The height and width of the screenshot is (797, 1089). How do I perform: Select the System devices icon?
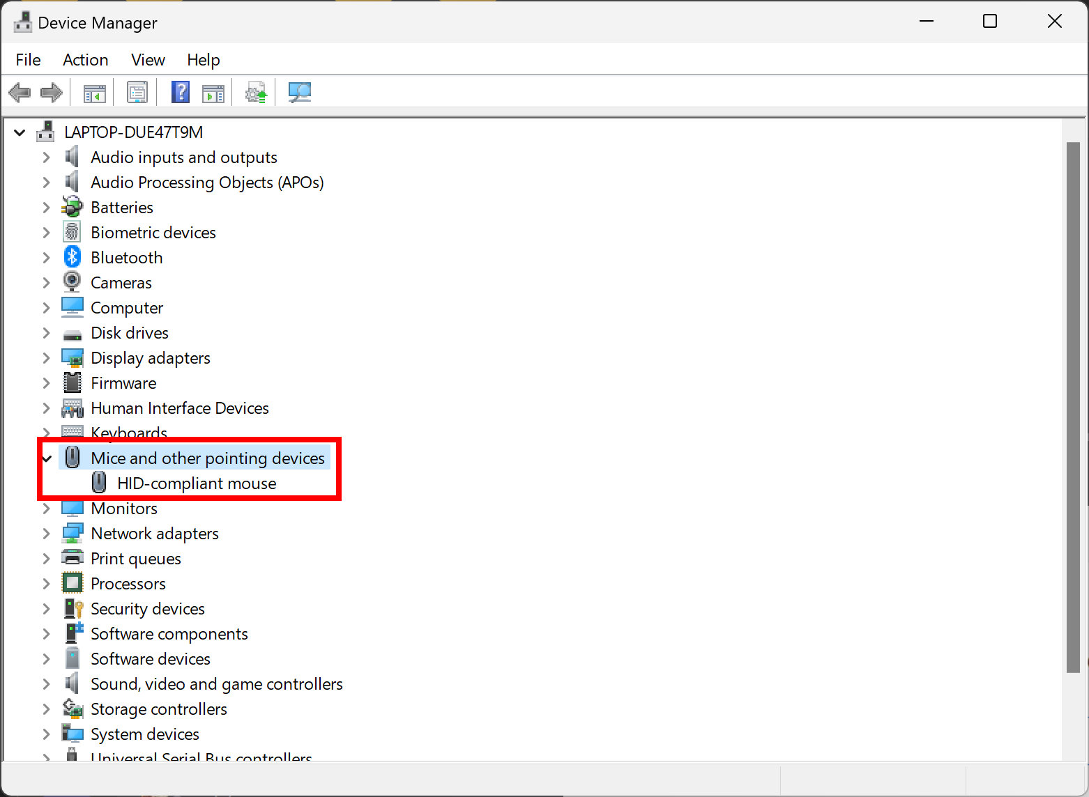[x=73, y=734]
